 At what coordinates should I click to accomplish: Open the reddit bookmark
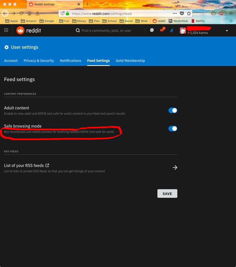point(159,21)
